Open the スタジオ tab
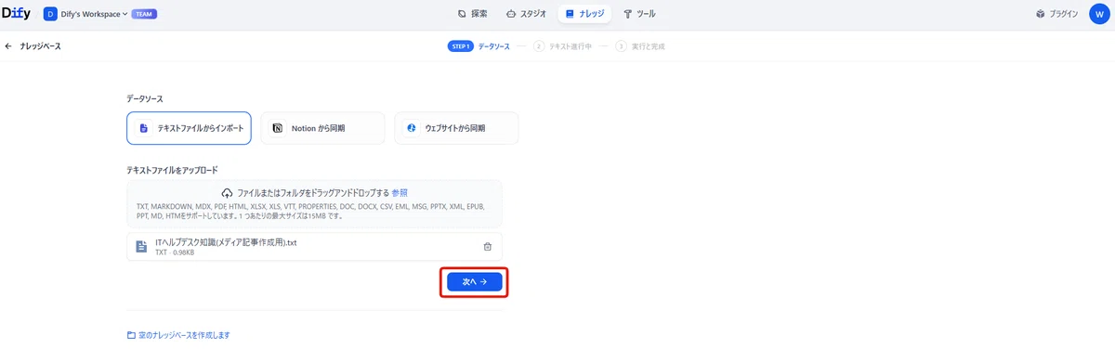Screen dimensions: 1115x349 (526, 14)
